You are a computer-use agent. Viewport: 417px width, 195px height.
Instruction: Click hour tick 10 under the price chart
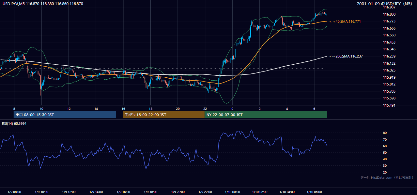(41, 109)
